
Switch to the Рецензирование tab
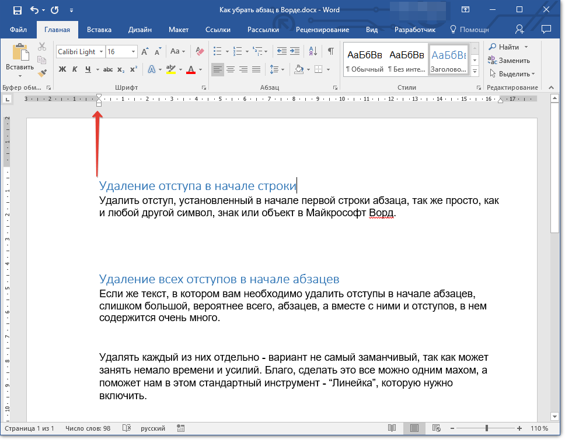click(x=322, y=30)
